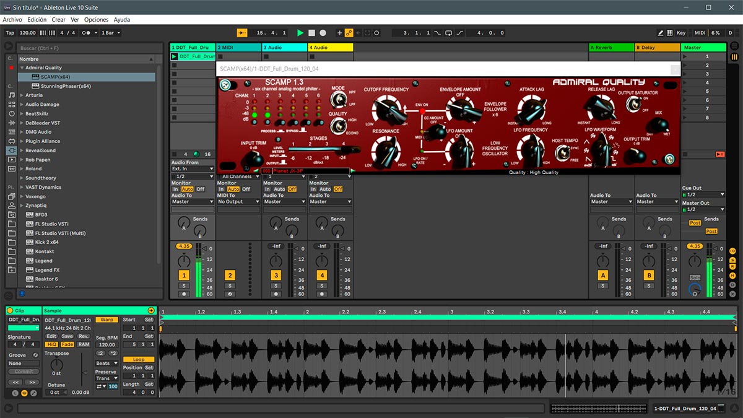Show the clip Launch box L icon
Image resolution: width=743 pixels, height=418 pixels.
pos(15,393)
